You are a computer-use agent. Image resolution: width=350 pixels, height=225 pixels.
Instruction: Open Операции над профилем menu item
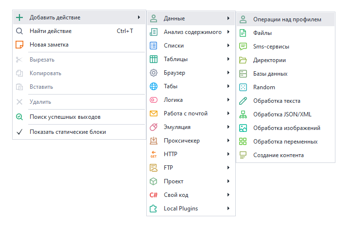coord(287,19)
